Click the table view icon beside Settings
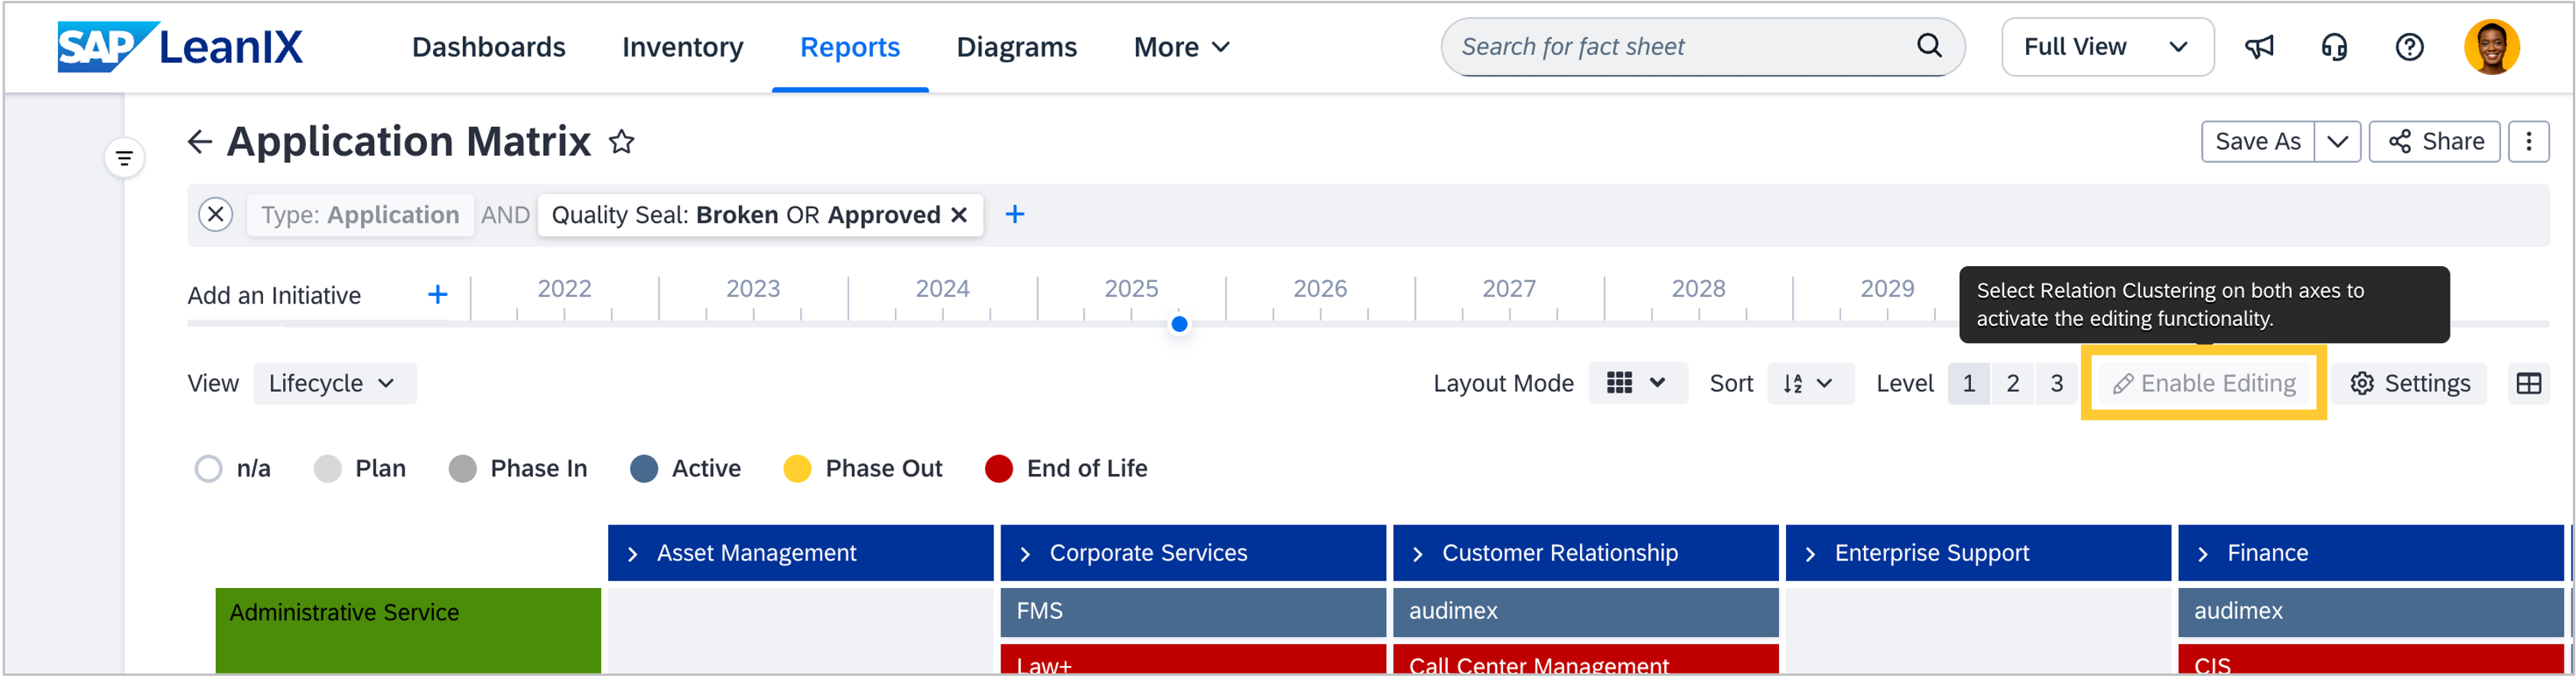Viewport: 2576px width, 676px height. point(2528,384)
